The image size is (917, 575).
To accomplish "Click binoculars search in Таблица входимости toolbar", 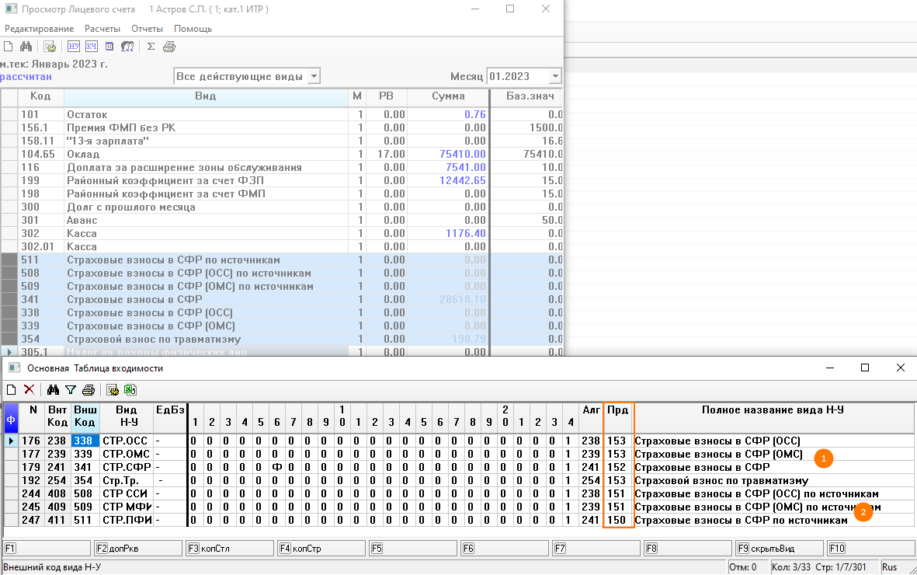I will [53, 389].
